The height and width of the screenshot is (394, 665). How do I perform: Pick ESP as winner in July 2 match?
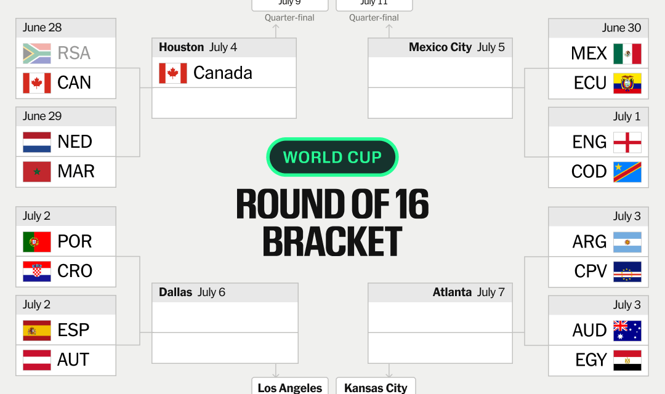point(66,330)
